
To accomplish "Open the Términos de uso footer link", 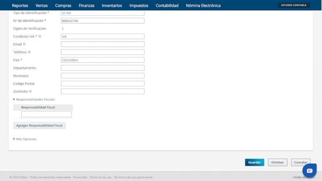I will click(x=100, y=177).
